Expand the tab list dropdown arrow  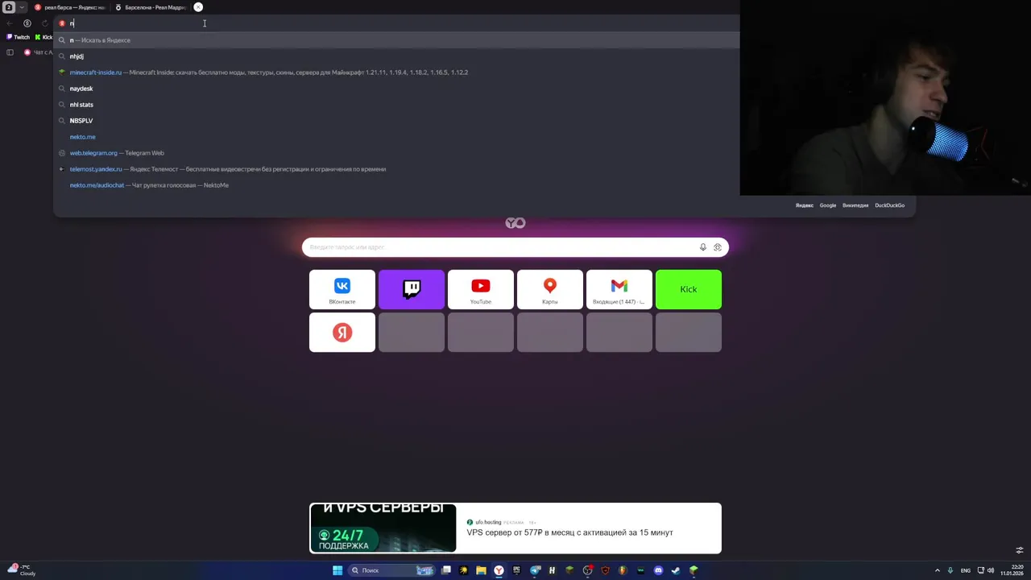point(22,7)
